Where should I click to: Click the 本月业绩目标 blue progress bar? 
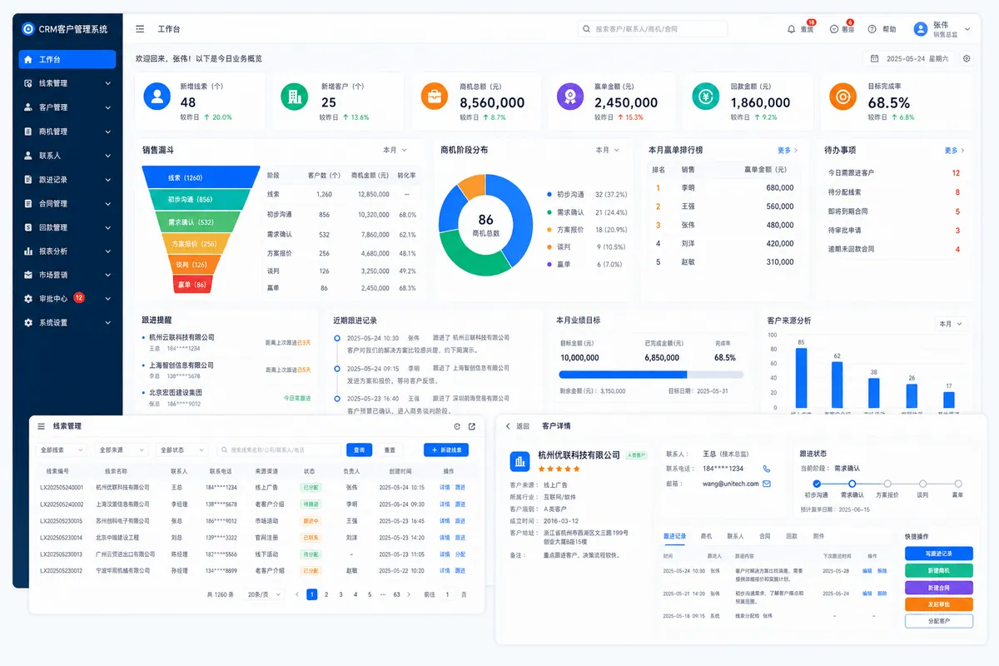pyautogui.click(x=624, y=375)
